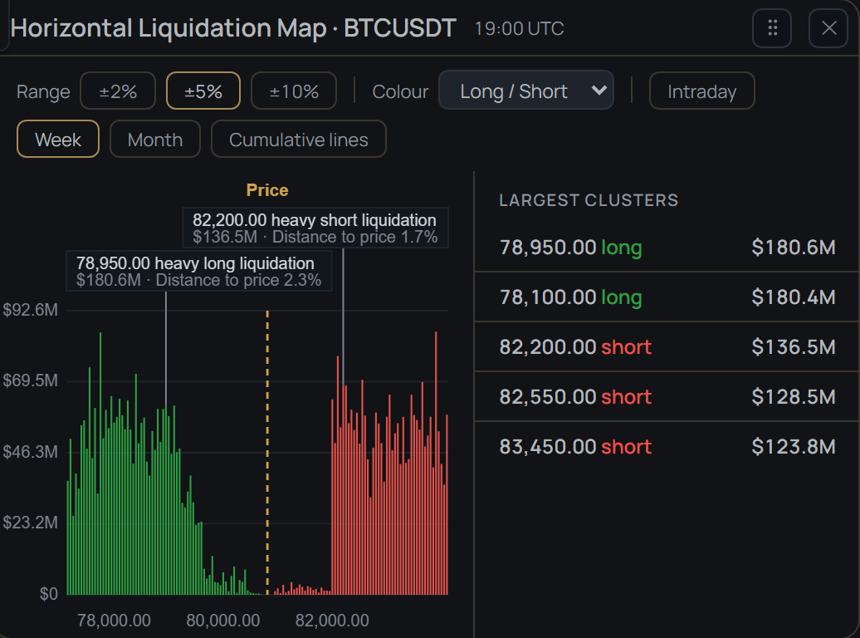Click the $69.5M y-axis label
Screen dimensions: 860x638
(30, 380)
